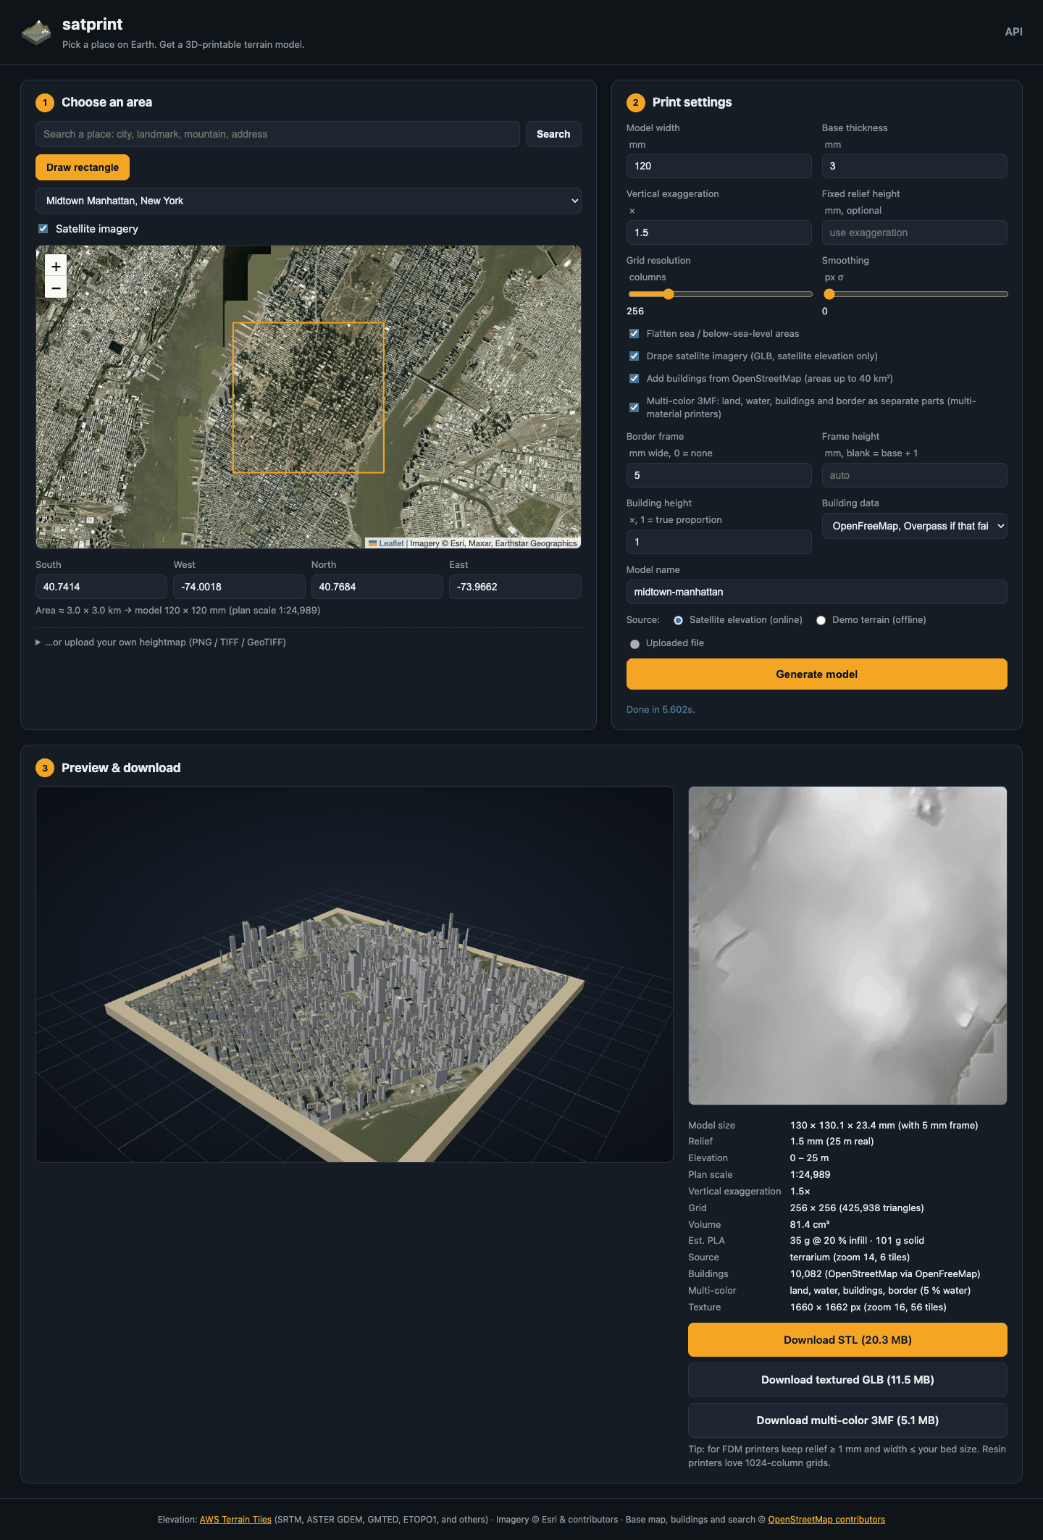Click the East coordinate field
The height and width of the screenshot is (1540, 1043).
point(515,587)
